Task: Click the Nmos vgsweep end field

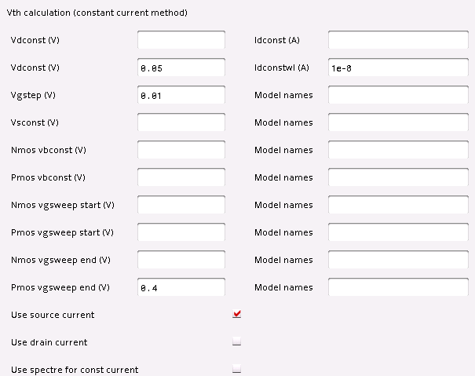Action: pyautogui.click(x=181, y=260)
